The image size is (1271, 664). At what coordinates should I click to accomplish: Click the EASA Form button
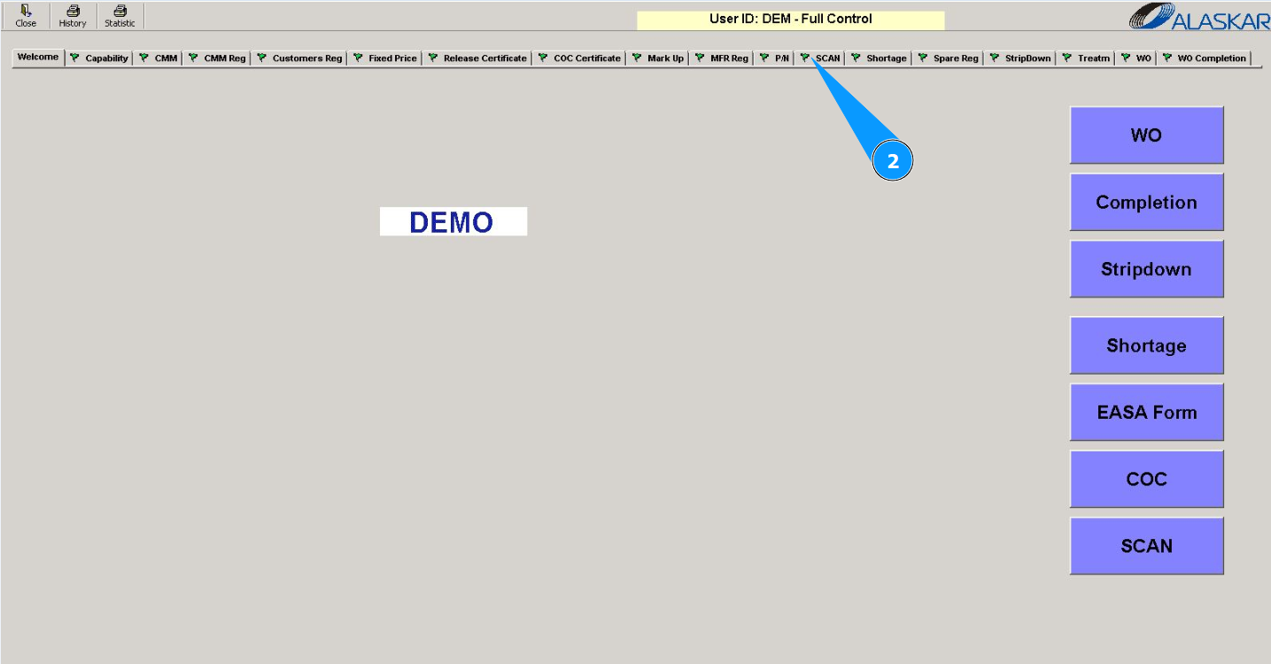point(1146,412)
